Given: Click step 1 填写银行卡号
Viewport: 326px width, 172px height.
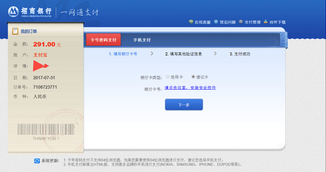Looking at the screenshot, I should [x=123, y=54].
